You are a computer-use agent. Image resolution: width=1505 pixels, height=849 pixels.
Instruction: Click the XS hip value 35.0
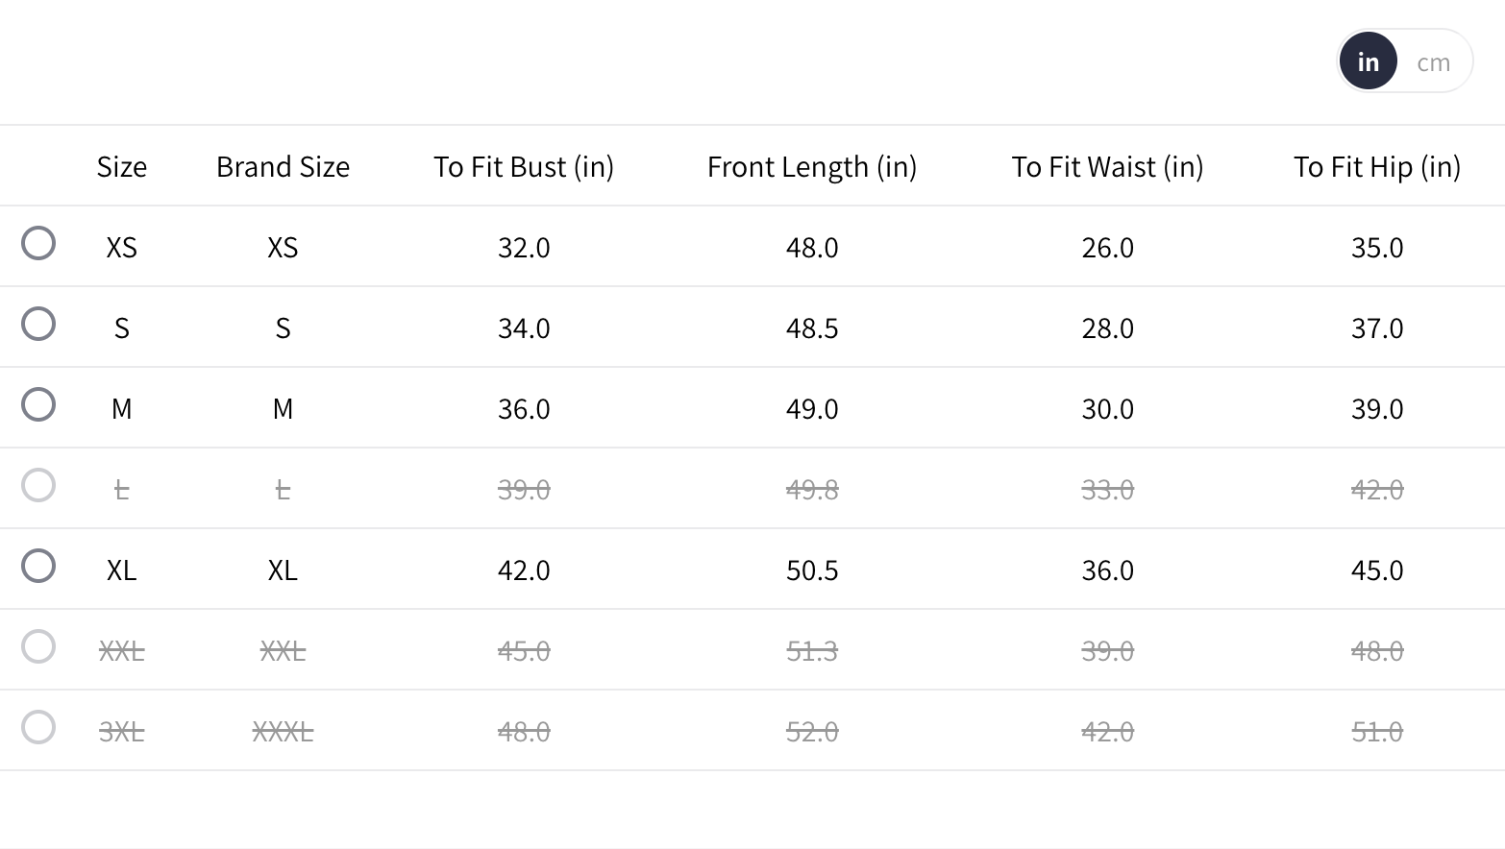1377,248
